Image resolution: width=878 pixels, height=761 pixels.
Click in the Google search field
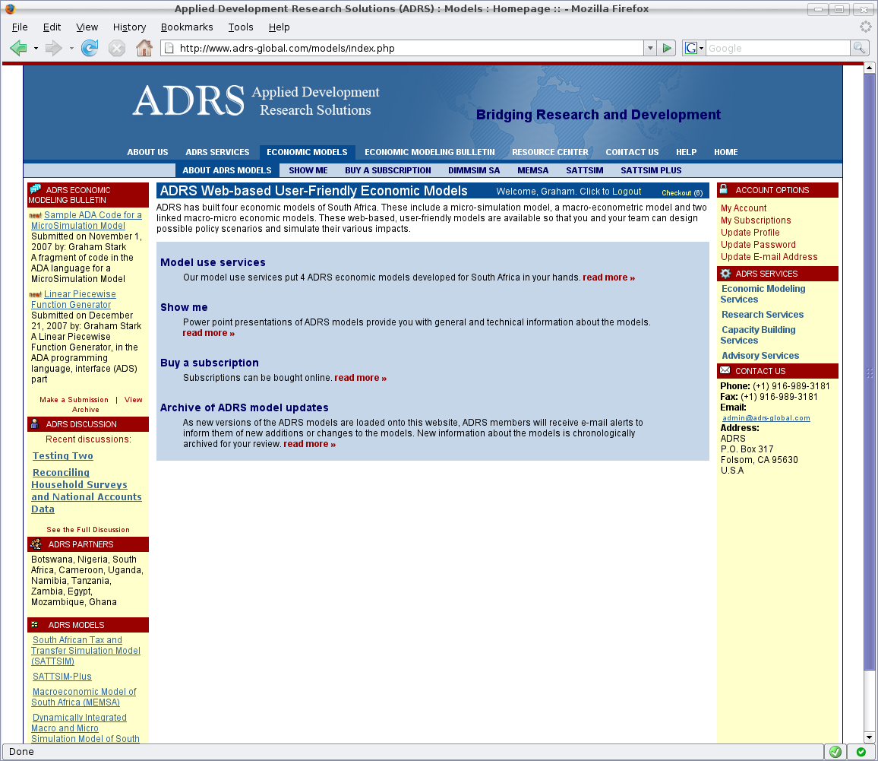click(x=777, y=48)
